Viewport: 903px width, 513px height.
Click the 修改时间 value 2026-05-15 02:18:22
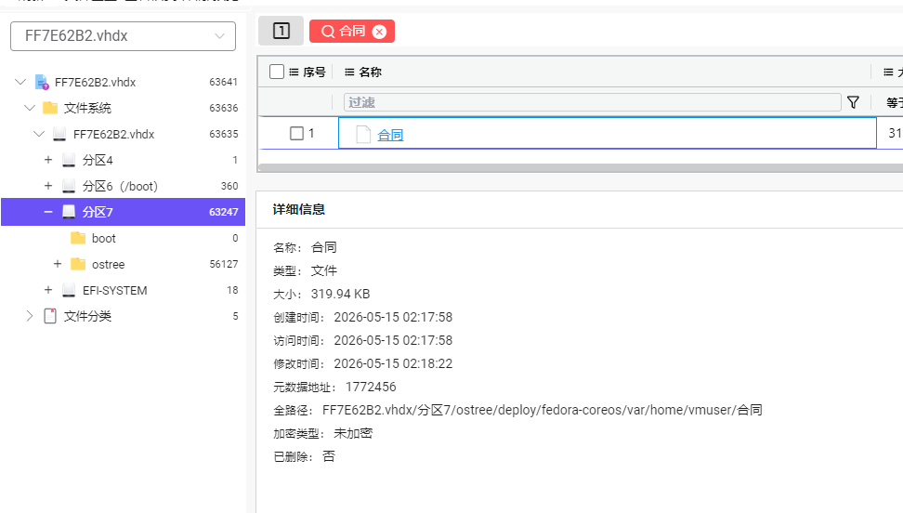393,363
